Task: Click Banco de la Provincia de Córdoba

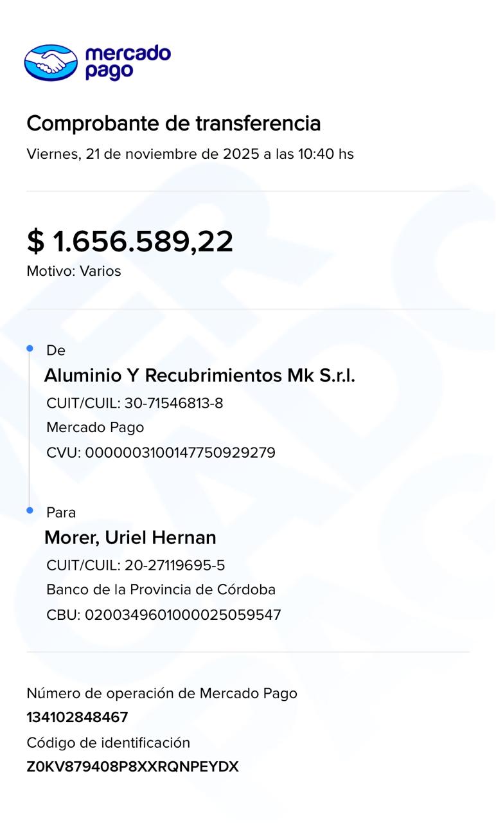Action: click(161, 590)
